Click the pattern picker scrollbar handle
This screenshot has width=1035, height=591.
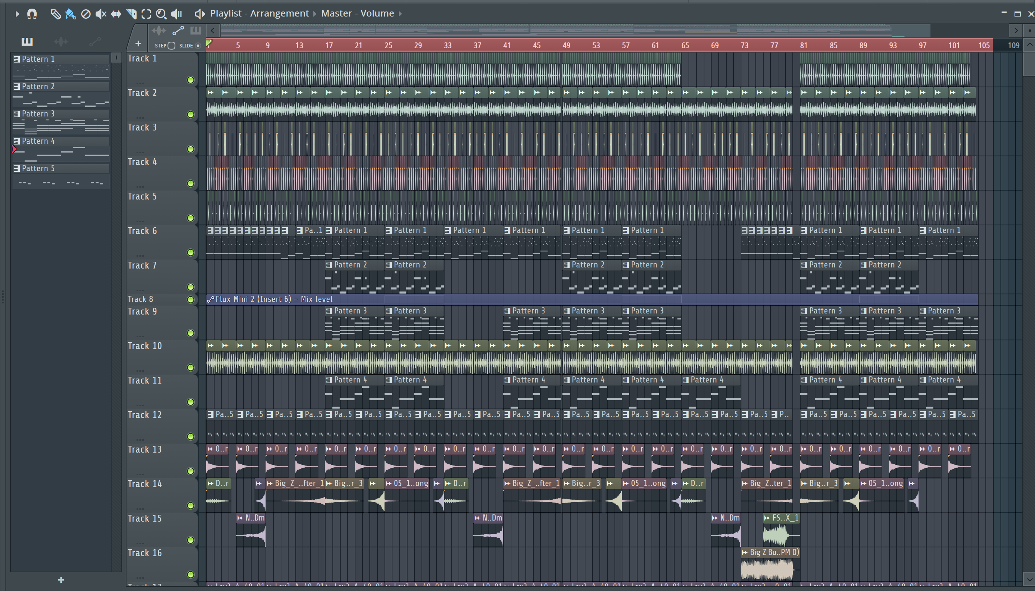[x=116, y=58]
